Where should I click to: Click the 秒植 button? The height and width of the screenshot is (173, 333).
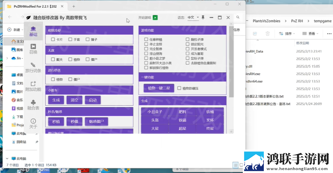click(x=56, y=121)
